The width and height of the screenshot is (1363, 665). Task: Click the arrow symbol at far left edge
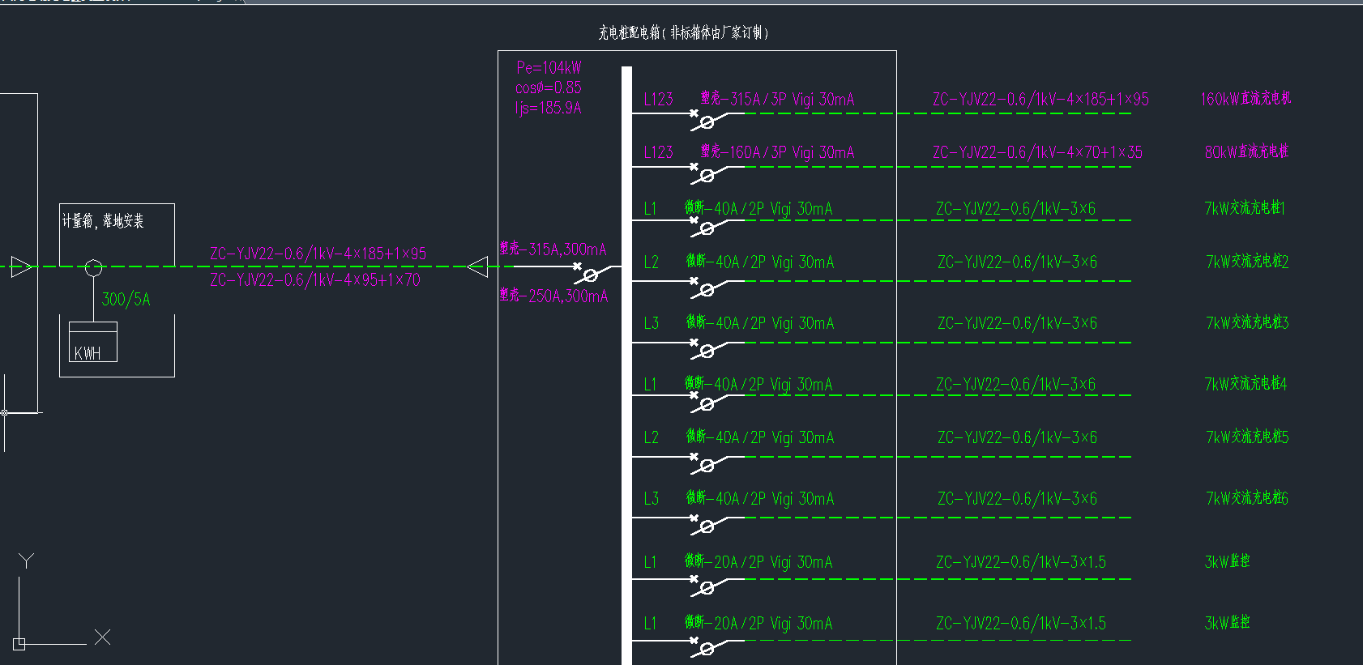coord(21,266)
